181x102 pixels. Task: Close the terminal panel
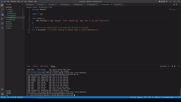point(179,66)
